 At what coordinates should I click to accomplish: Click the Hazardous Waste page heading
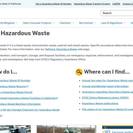tap(25, 33)
